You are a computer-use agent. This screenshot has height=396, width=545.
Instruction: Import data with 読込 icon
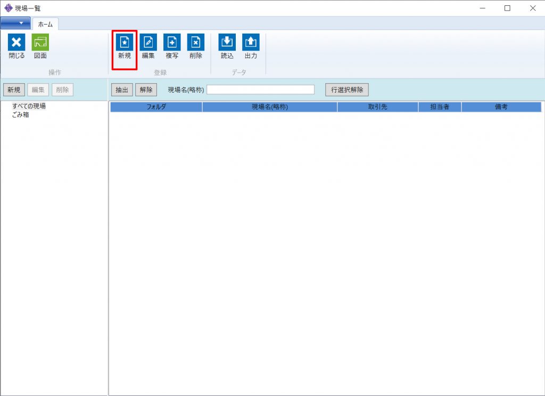227,46
